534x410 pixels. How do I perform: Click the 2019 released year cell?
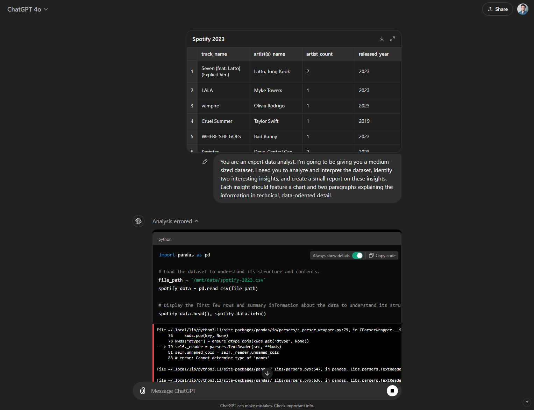378,121
